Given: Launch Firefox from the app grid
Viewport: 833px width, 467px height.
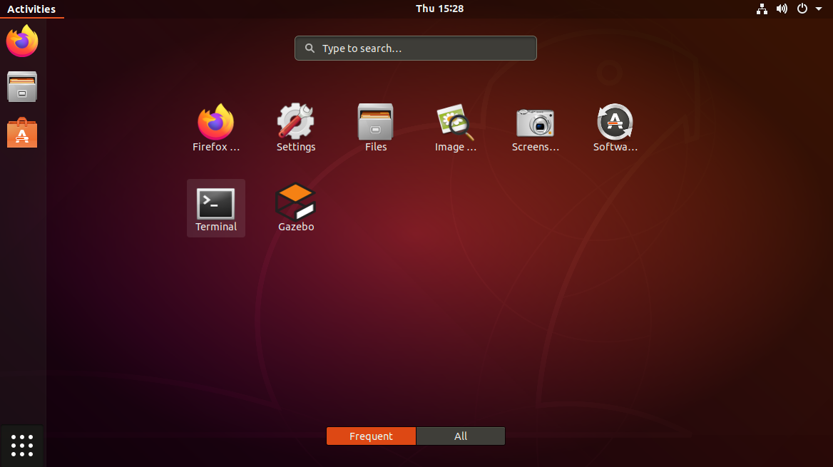Looking at the screenshot, I should click(x=215, y=128).
